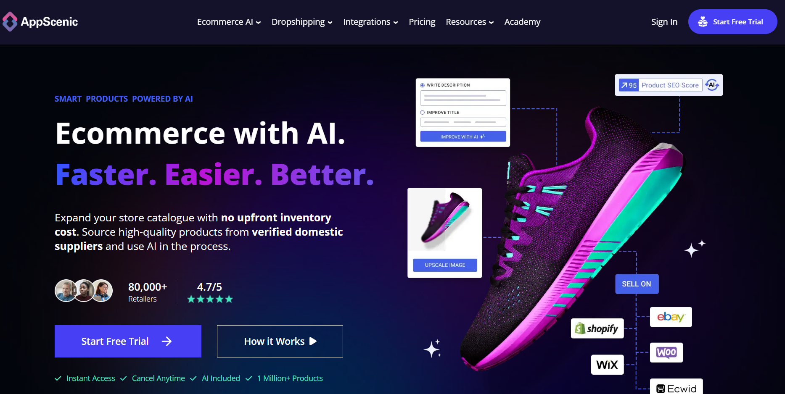Select the Write Description radio option

pos(423,85)
